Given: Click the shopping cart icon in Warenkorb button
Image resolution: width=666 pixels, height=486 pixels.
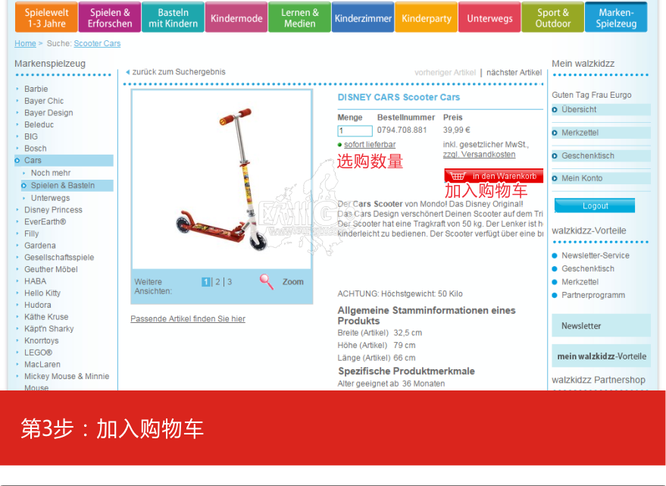Looking at the screenshot, I should click(x=457, y=176).
